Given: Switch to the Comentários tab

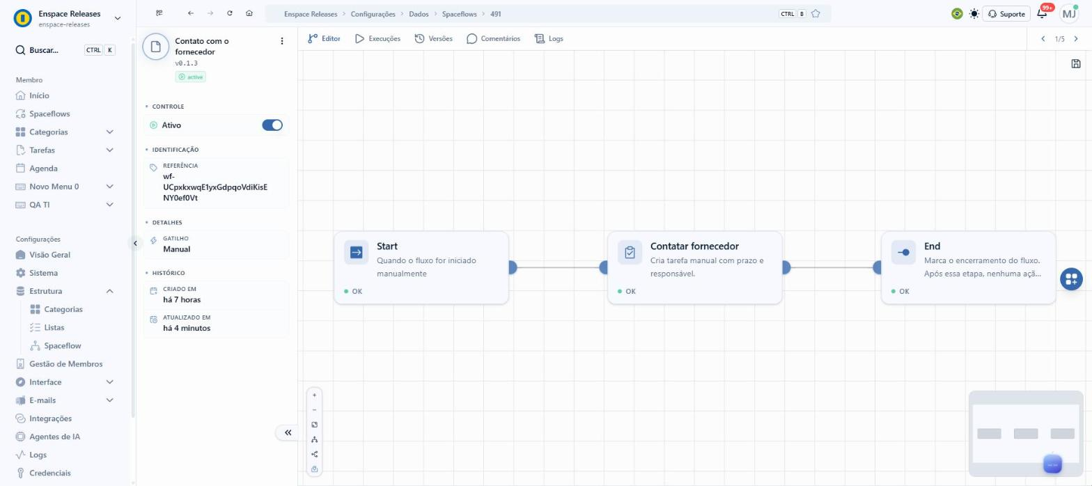Looking at the screenshot, I should [x=493, y=39].
